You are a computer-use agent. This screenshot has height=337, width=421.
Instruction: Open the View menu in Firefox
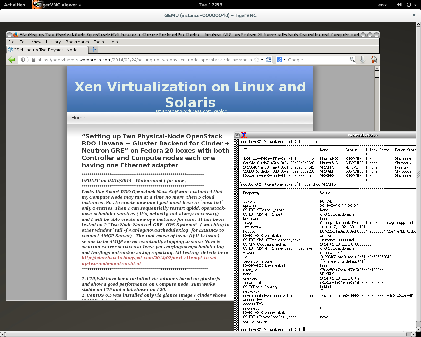pos(37,42)
